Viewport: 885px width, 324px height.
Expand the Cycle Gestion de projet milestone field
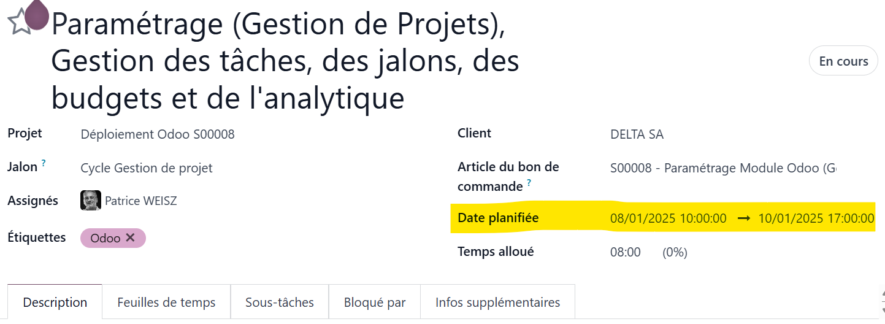click(147, 168)
